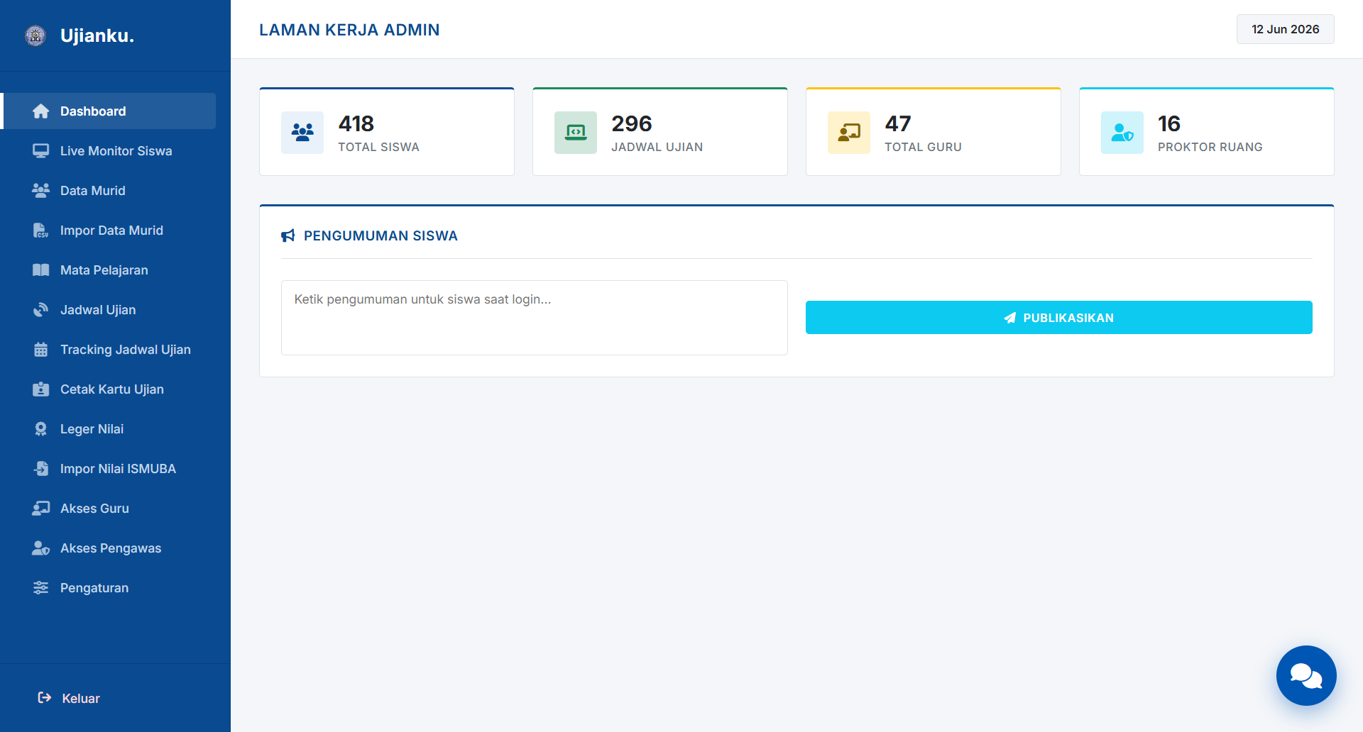This screenshot has height=732, width=1363.
Task: Click the LAMAN KERJA ADMIN heading
Action: (x=349, y=30)
